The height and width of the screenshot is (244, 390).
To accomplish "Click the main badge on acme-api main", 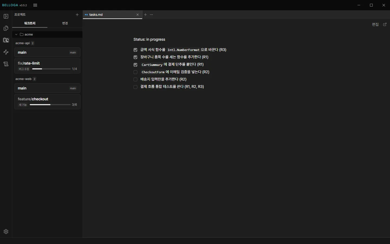I will click(73, 53).
